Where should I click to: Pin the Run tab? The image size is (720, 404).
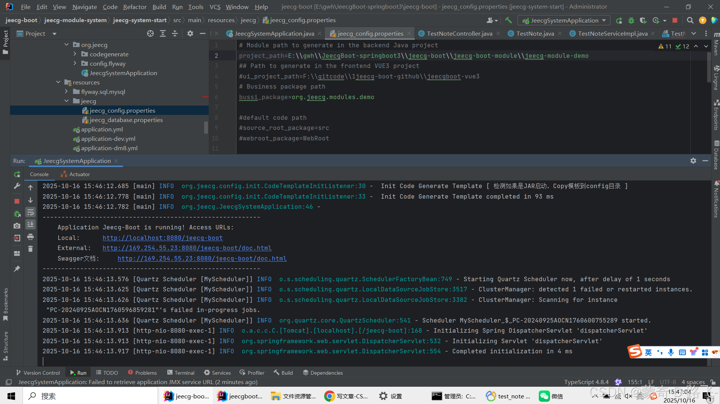click(17, 269)
